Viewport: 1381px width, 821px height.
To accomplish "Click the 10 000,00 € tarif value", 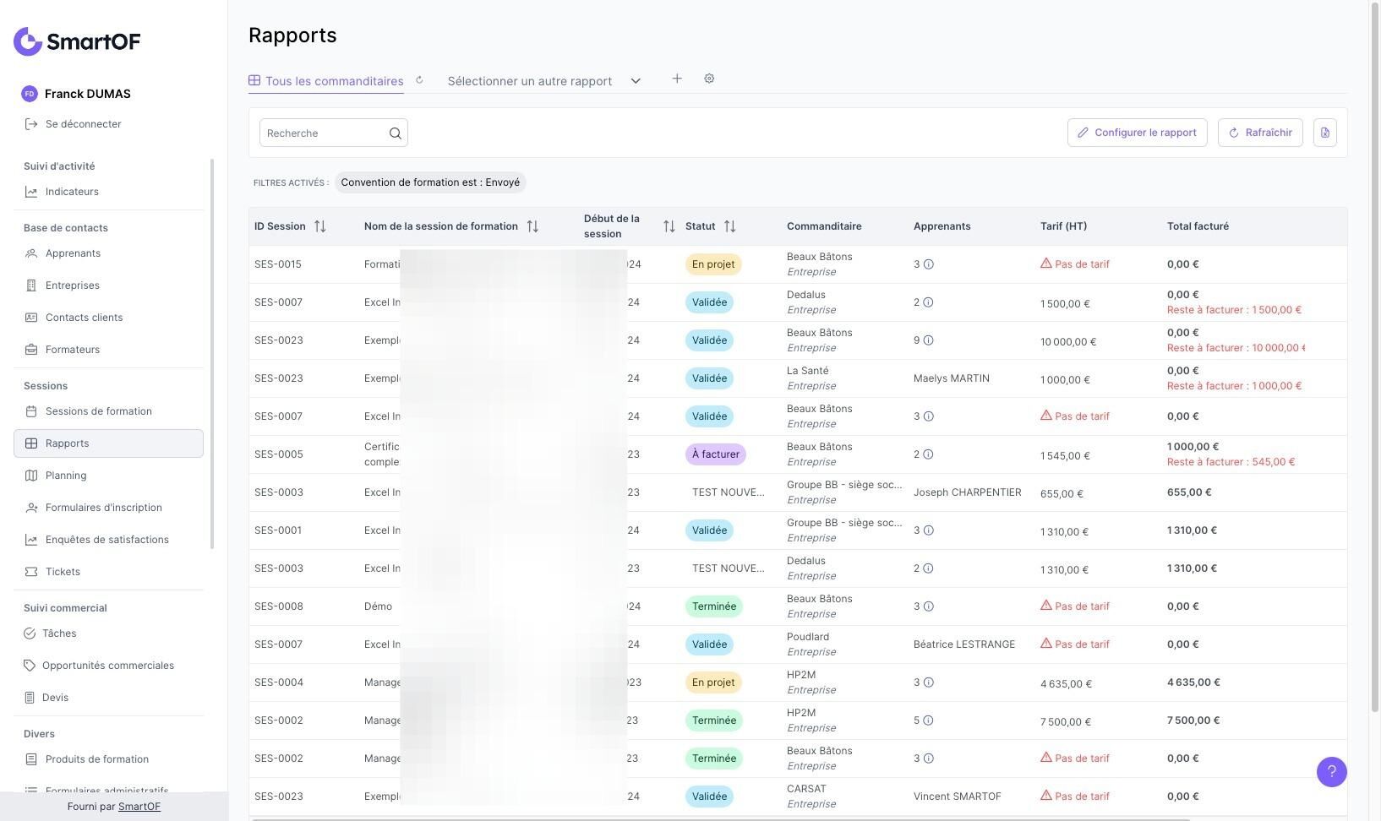I will 1068,342.
